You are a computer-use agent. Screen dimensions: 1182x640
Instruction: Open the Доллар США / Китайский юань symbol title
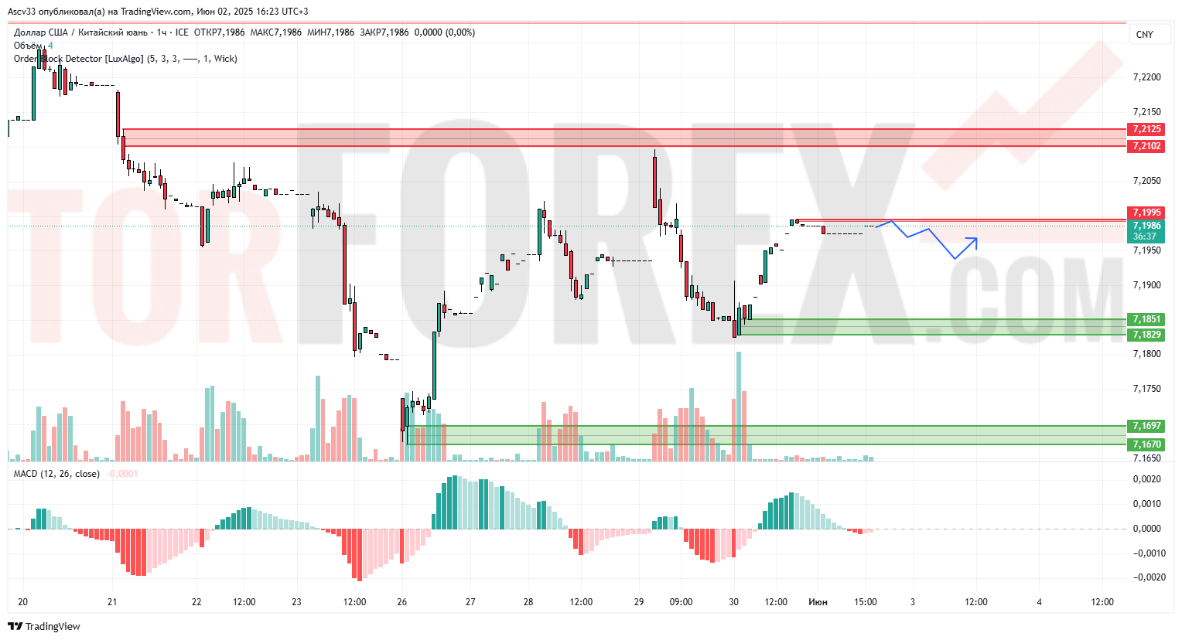pos(80,32)
